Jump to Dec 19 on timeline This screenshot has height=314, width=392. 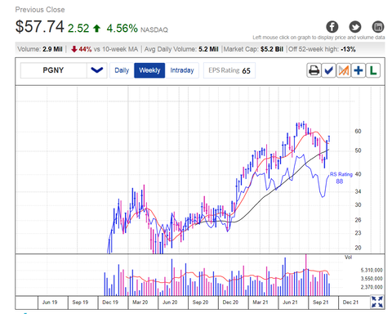click(110, 303)
